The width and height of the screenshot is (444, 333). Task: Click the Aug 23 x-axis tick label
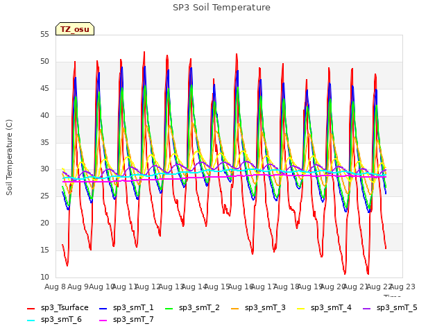(402, 287)
